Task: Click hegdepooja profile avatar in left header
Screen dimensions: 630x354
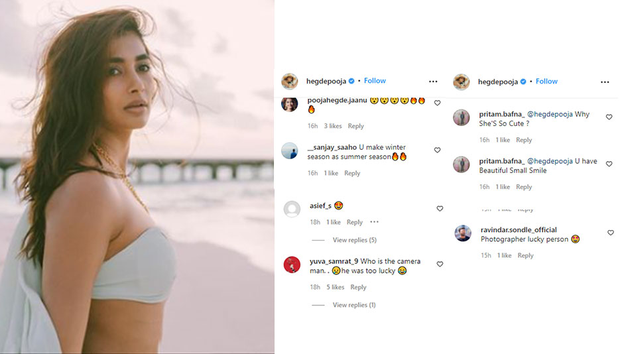Action: (x=290, y=82)
